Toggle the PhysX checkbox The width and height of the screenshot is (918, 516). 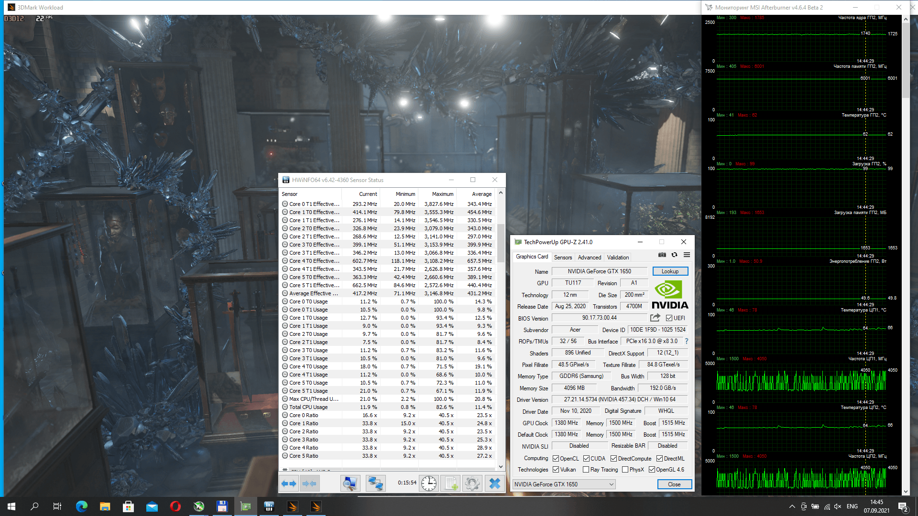(625, 470)
